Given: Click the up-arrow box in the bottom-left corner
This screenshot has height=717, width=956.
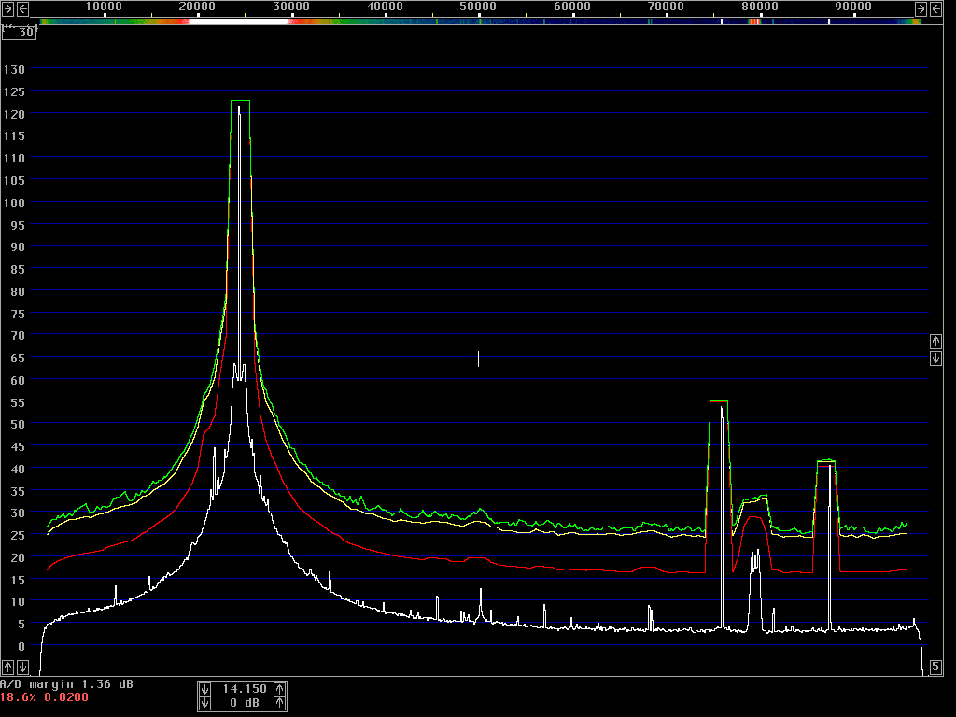Looking at the screenshot, I should [x=7, y=667].
